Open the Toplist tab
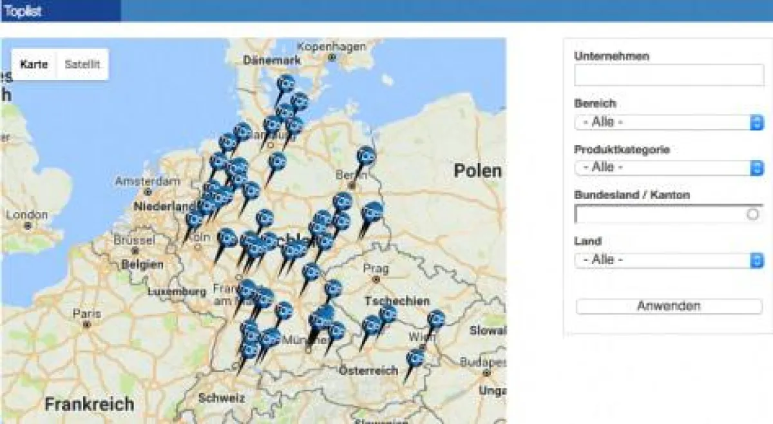 23,11
